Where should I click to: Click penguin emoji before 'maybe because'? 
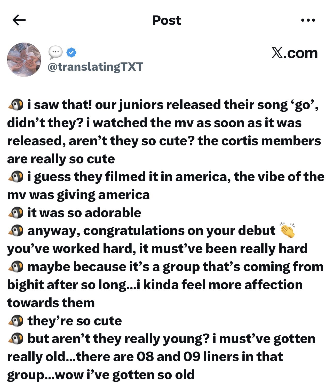(16, 267)
